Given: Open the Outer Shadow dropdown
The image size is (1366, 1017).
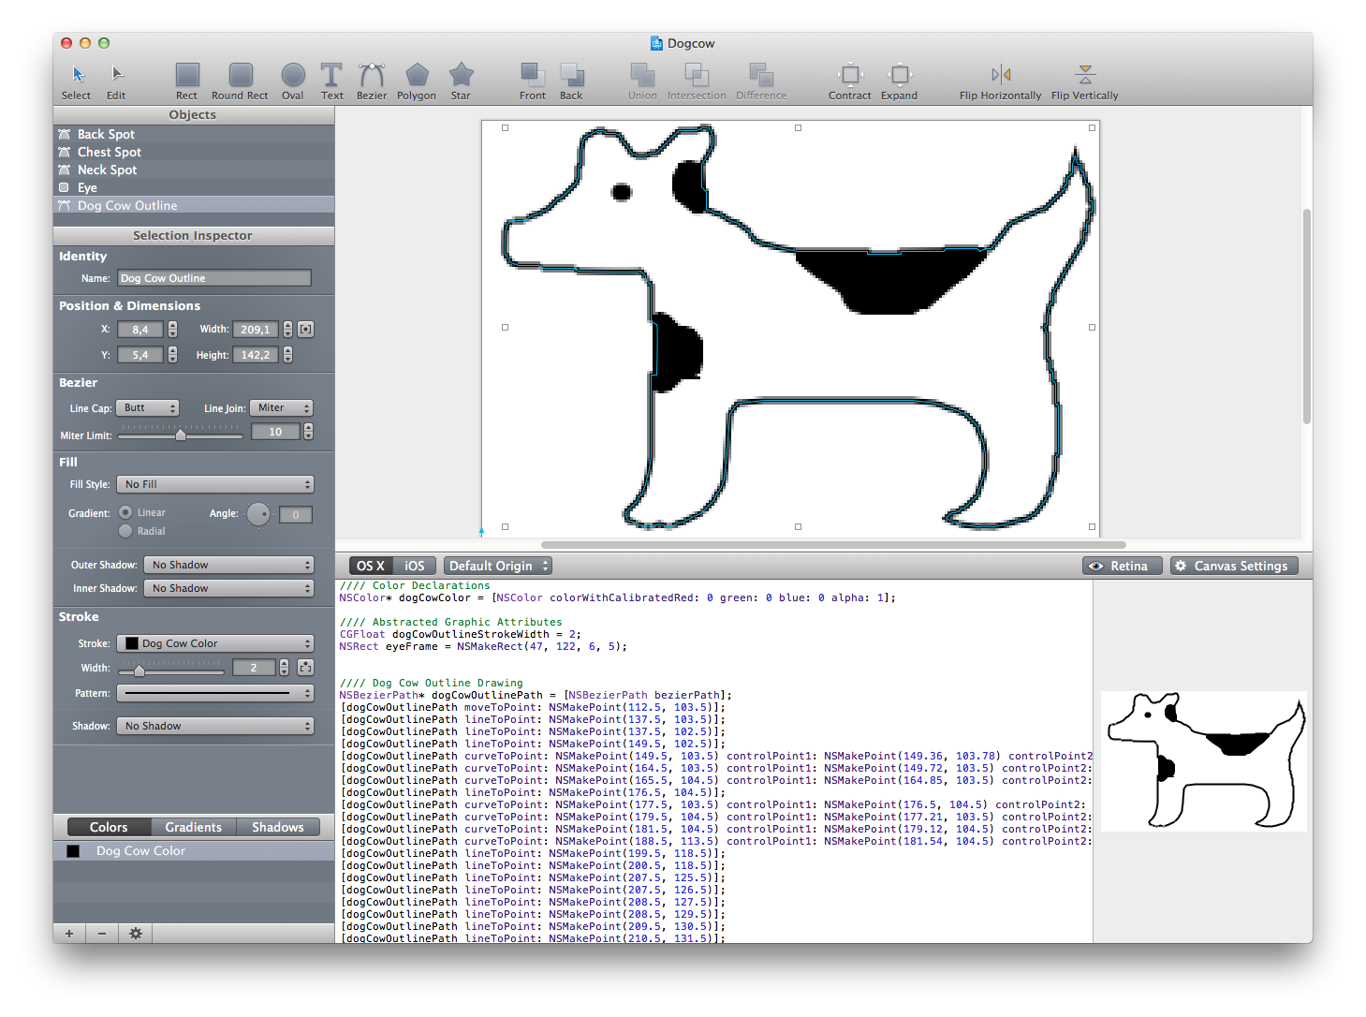Looking at the screenshot, I should pos(228,565).
